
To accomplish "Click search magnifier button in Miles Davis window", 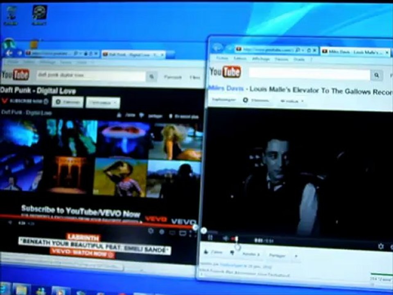I will (377, 75).
